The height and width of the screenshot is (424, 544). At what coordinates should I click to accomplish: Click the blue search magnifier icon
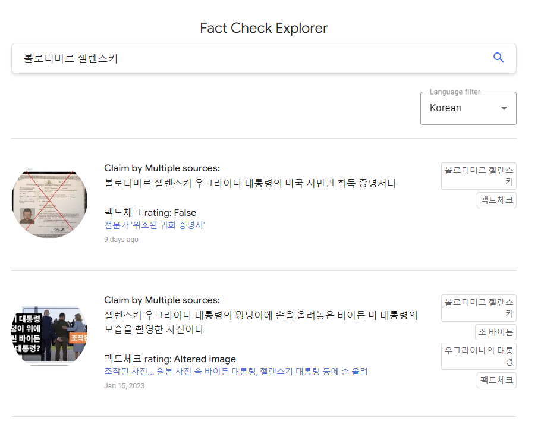click(x=498, y=58)
